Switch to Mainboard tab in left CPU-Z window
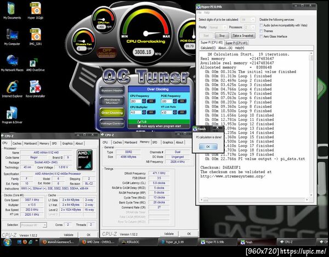 pyautogui.click(x=30, y=144)
